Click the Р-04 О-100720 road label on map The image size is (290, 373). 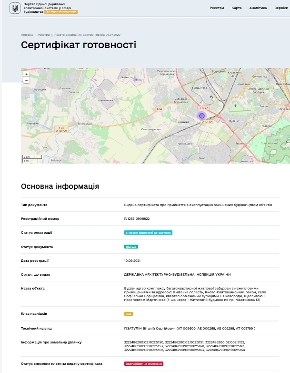pyautogui.click(x=61, y=129)
